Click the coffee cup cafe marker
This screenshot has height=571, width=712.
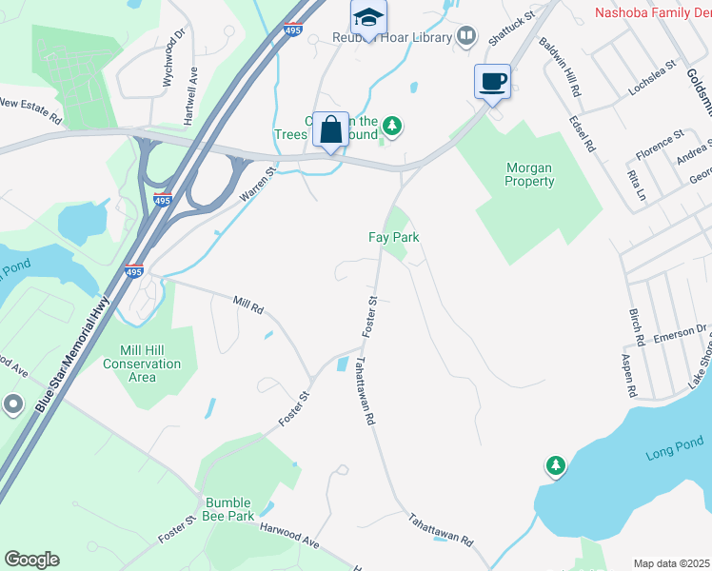[493, 83]
